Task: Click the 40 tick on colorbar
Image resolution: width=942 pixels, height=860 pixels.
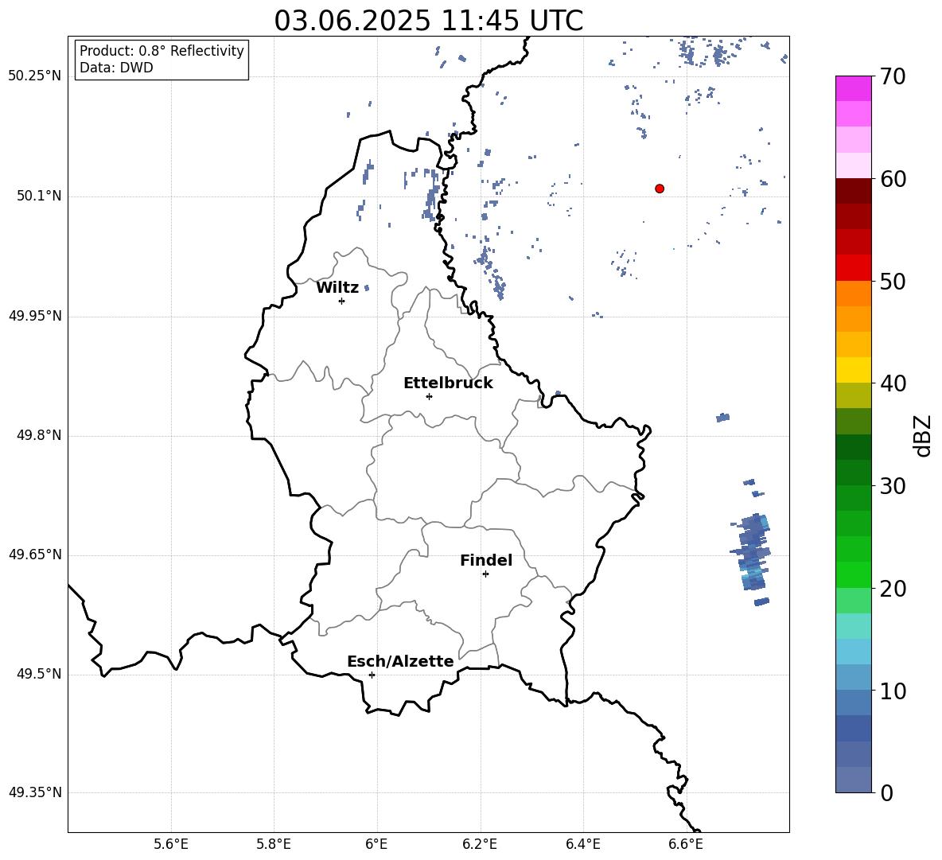Action: click(893, 383)
